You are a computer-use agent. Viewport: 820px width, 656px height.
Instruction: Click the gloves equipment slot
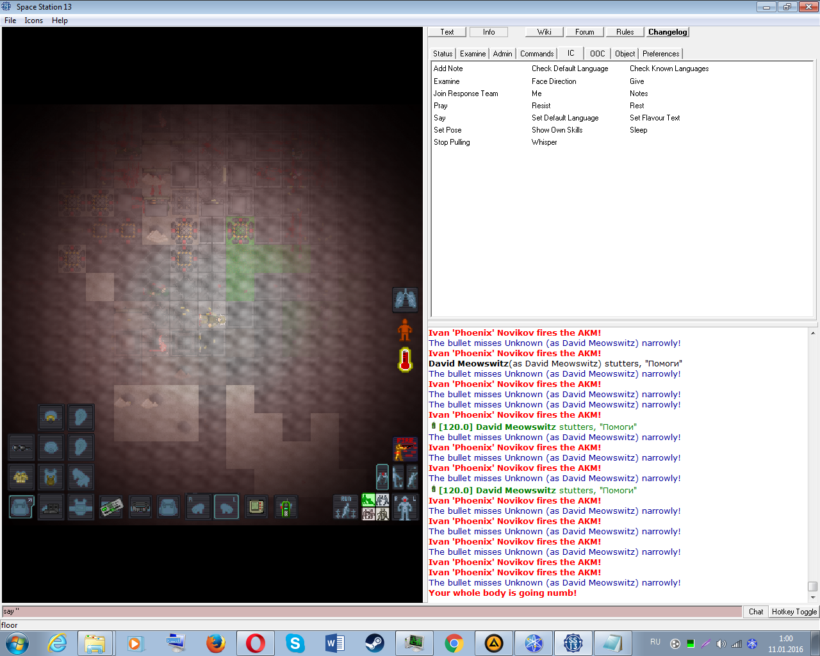click(x=81, y=477)
